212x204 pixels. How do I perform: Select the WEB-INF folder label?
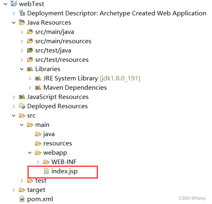pyautogui.click(x=64, y=162)
